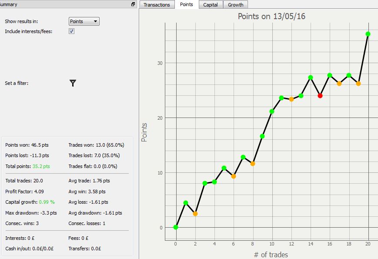Click 'Avg trade: 1.76 pts' text
Screen dimensions: 378x259
click(89, 181)
